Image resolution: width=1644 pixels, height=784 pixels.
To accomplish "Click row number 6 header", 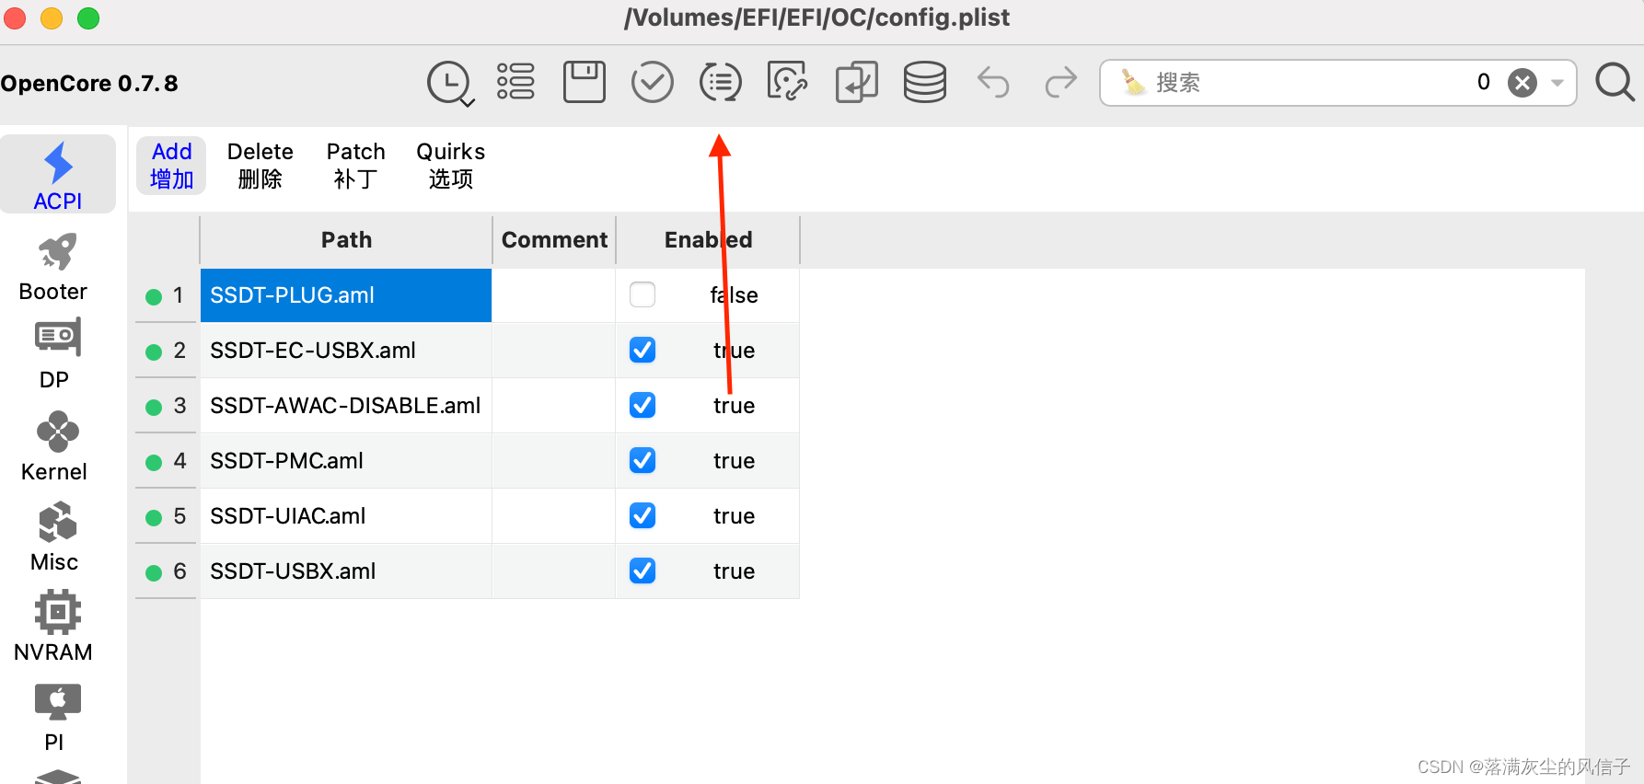I will (167, 571).
